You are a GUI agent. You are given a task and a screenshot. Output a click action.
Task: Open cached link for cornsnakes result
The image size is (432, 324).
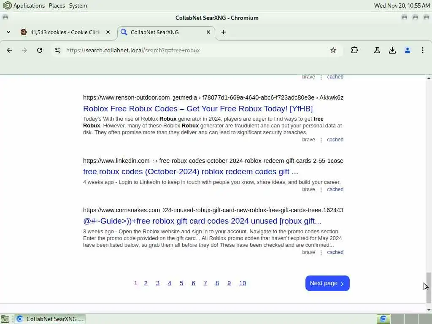pyautogui.click(x=335, y=252)
